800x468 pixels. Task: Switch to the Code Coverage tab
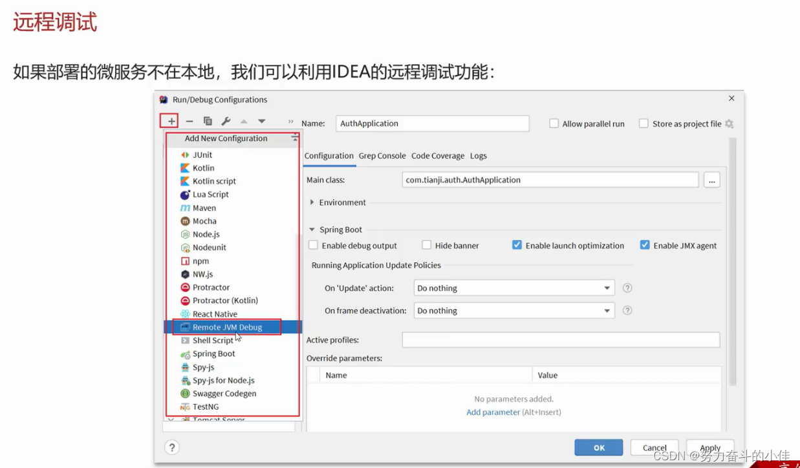438,156
